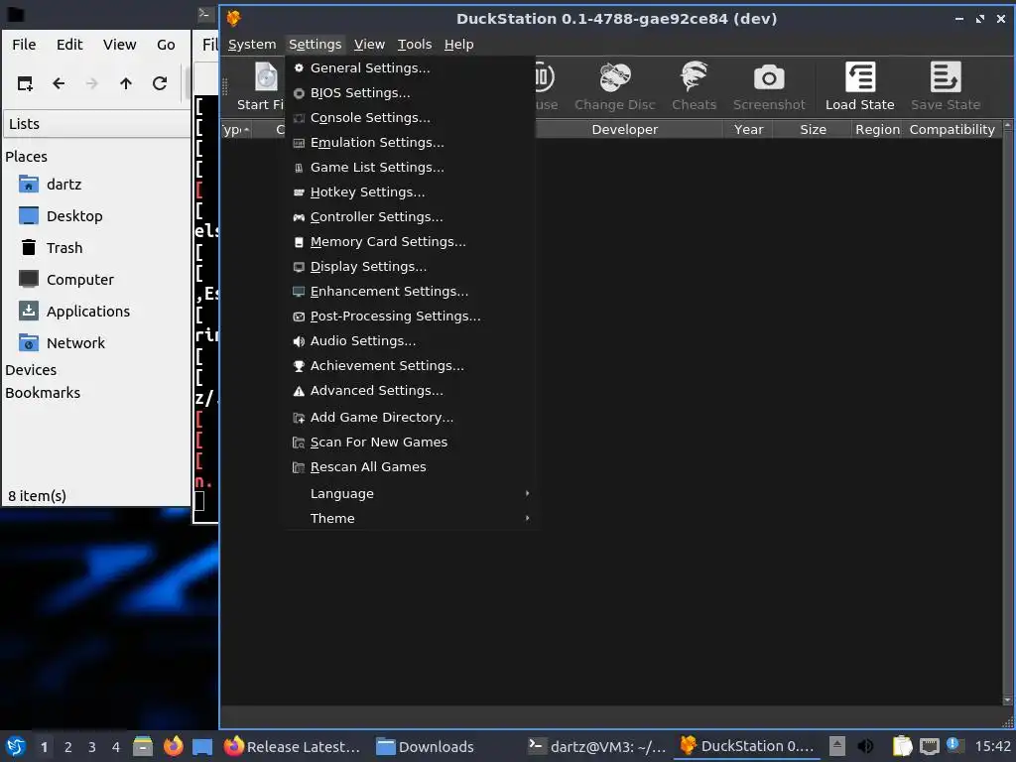Click the Start File toolbar icon

pyautogui.click(x=261, y=86)
